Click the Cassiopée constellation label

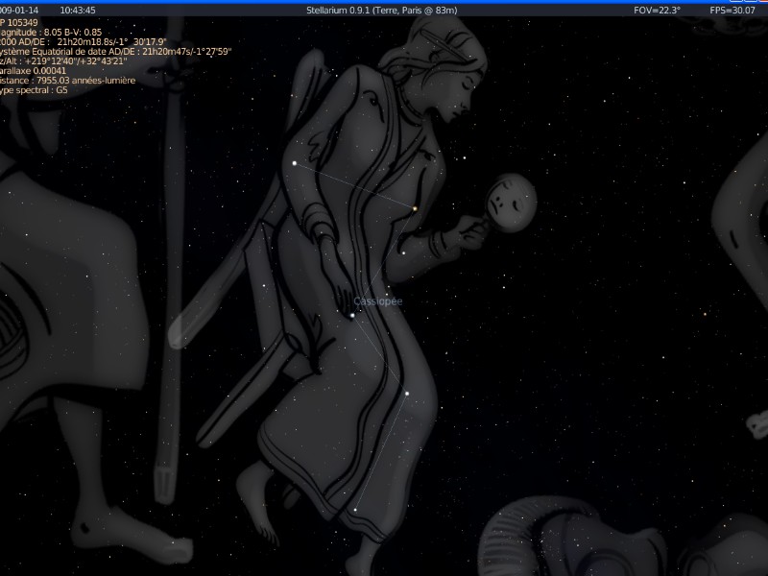tap(377, 301)
